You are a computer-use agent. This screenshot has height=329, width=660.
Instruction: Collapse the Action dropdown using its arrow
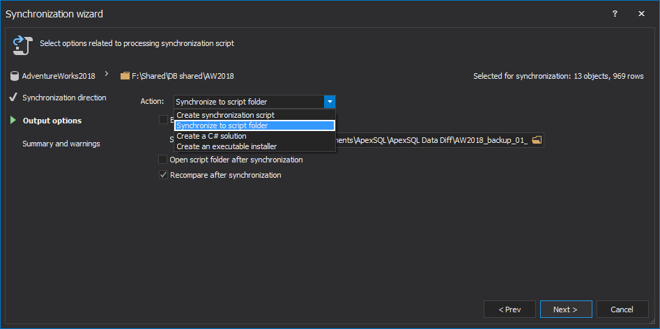pos(330,102)
